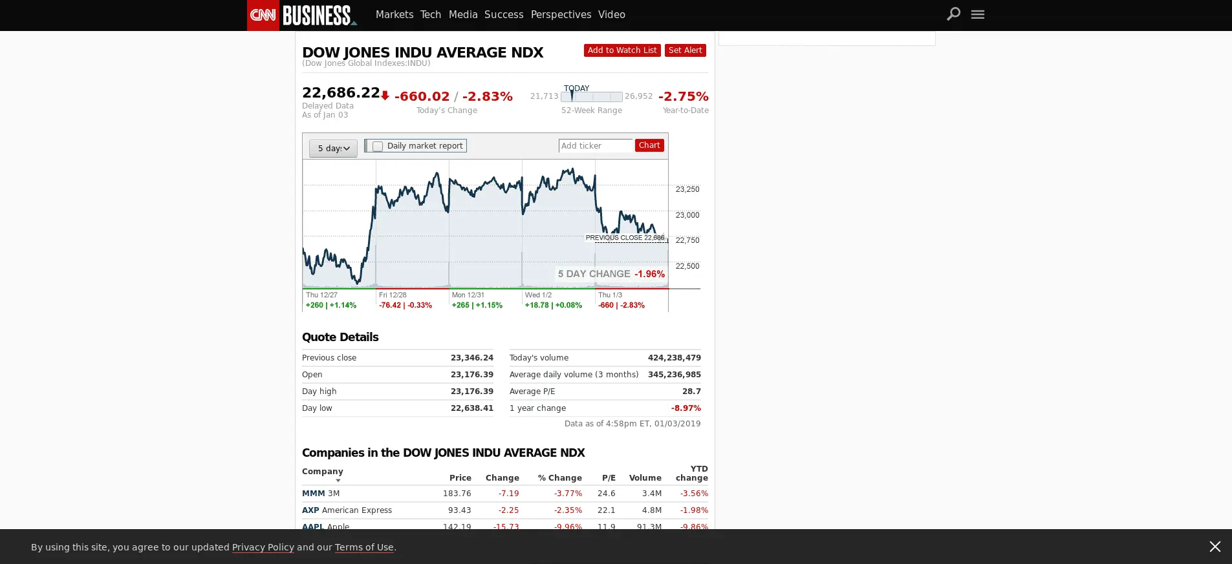Open the Privacy Policy link
Screen dimensions: 1232x564
[263, 547]
